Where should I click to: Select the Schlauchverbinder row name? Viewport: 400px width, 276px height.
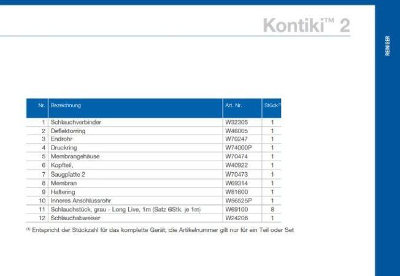(x=75, y=122)
